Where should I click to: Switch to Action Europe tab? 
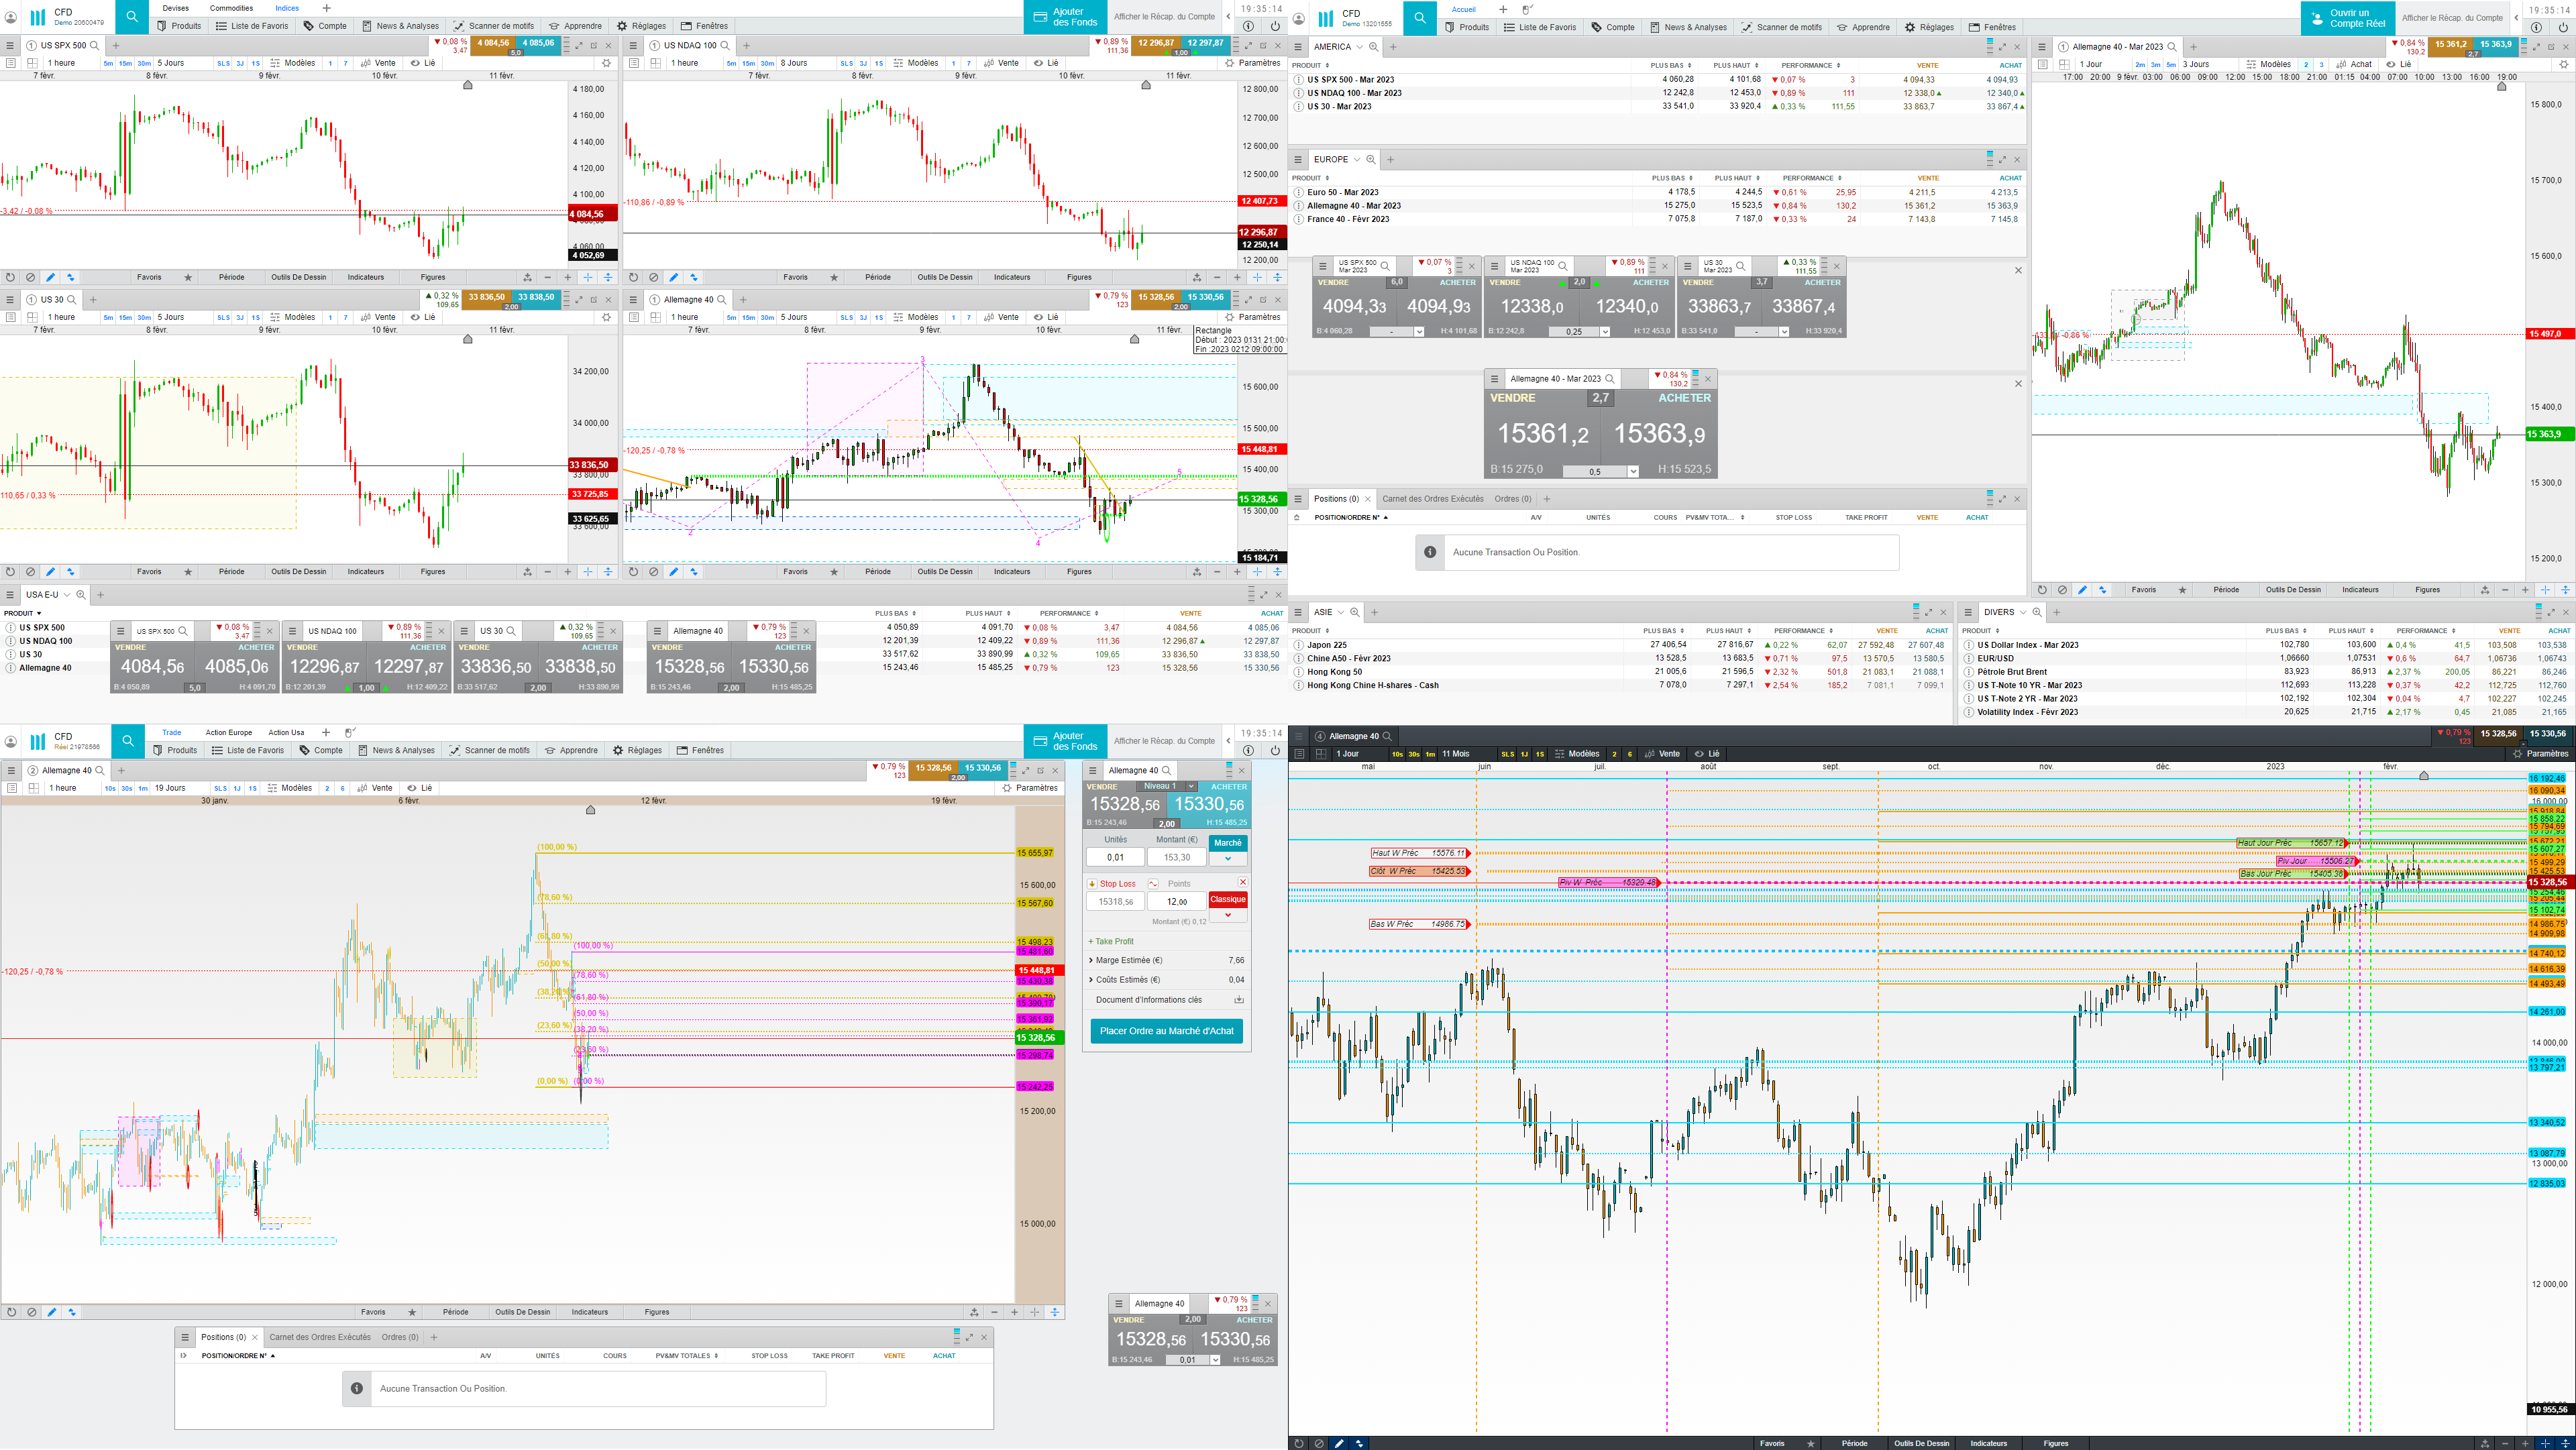[x=229, y=733]
